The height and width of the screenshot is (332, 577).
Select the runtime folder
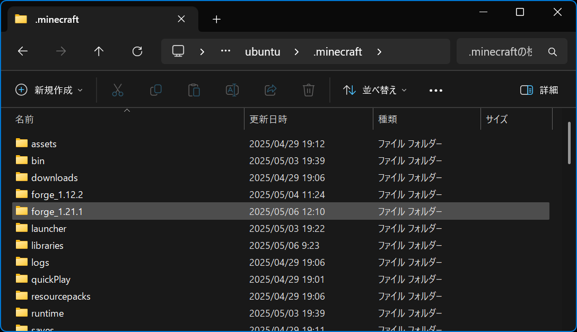point(281,313)
